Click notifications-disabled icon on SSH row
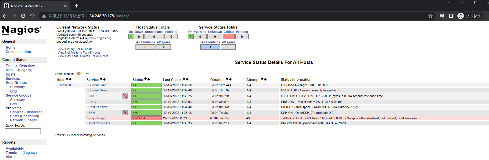 125,113
